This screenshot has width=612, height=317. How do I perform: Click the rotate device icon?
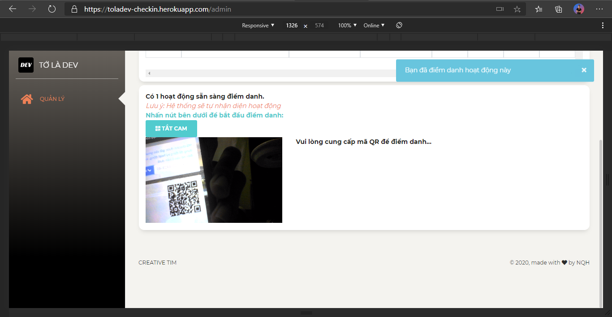click(399, 26)
